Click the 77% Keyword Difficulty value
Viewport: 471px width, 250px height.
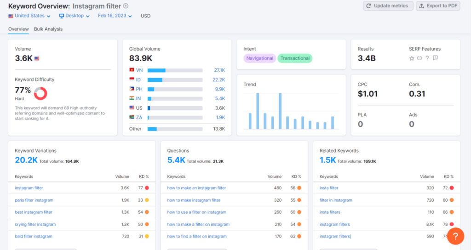(x=23, y=90)
